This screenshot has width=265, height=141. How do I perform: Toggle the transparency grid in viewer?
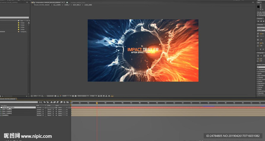click(76, 96)
